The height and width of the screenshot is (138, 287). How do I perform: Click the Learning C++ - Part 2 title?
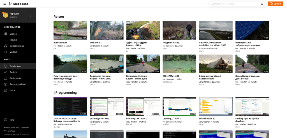coord(100,118)
